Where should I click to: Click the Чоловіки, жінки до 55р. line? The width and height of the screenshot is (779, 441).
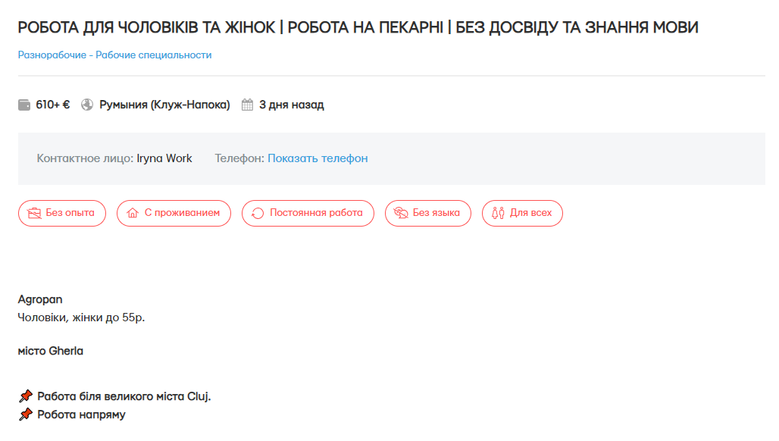click(x=81, y=317)
